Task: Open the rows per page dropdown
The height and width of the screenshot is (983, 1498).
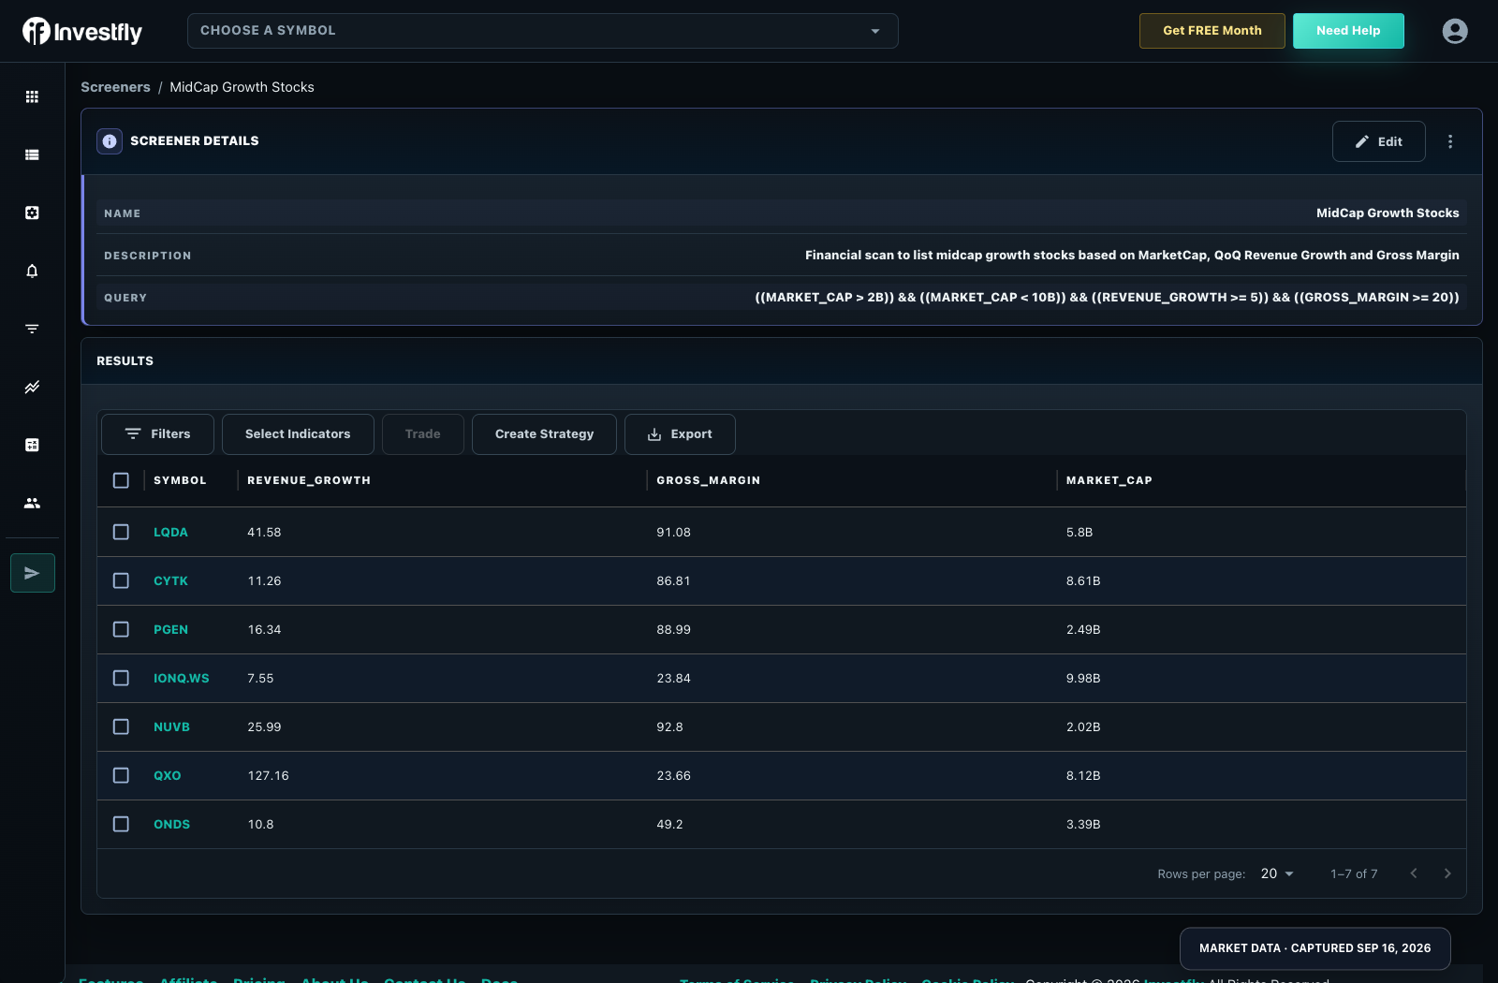Action: (1277, 873)
